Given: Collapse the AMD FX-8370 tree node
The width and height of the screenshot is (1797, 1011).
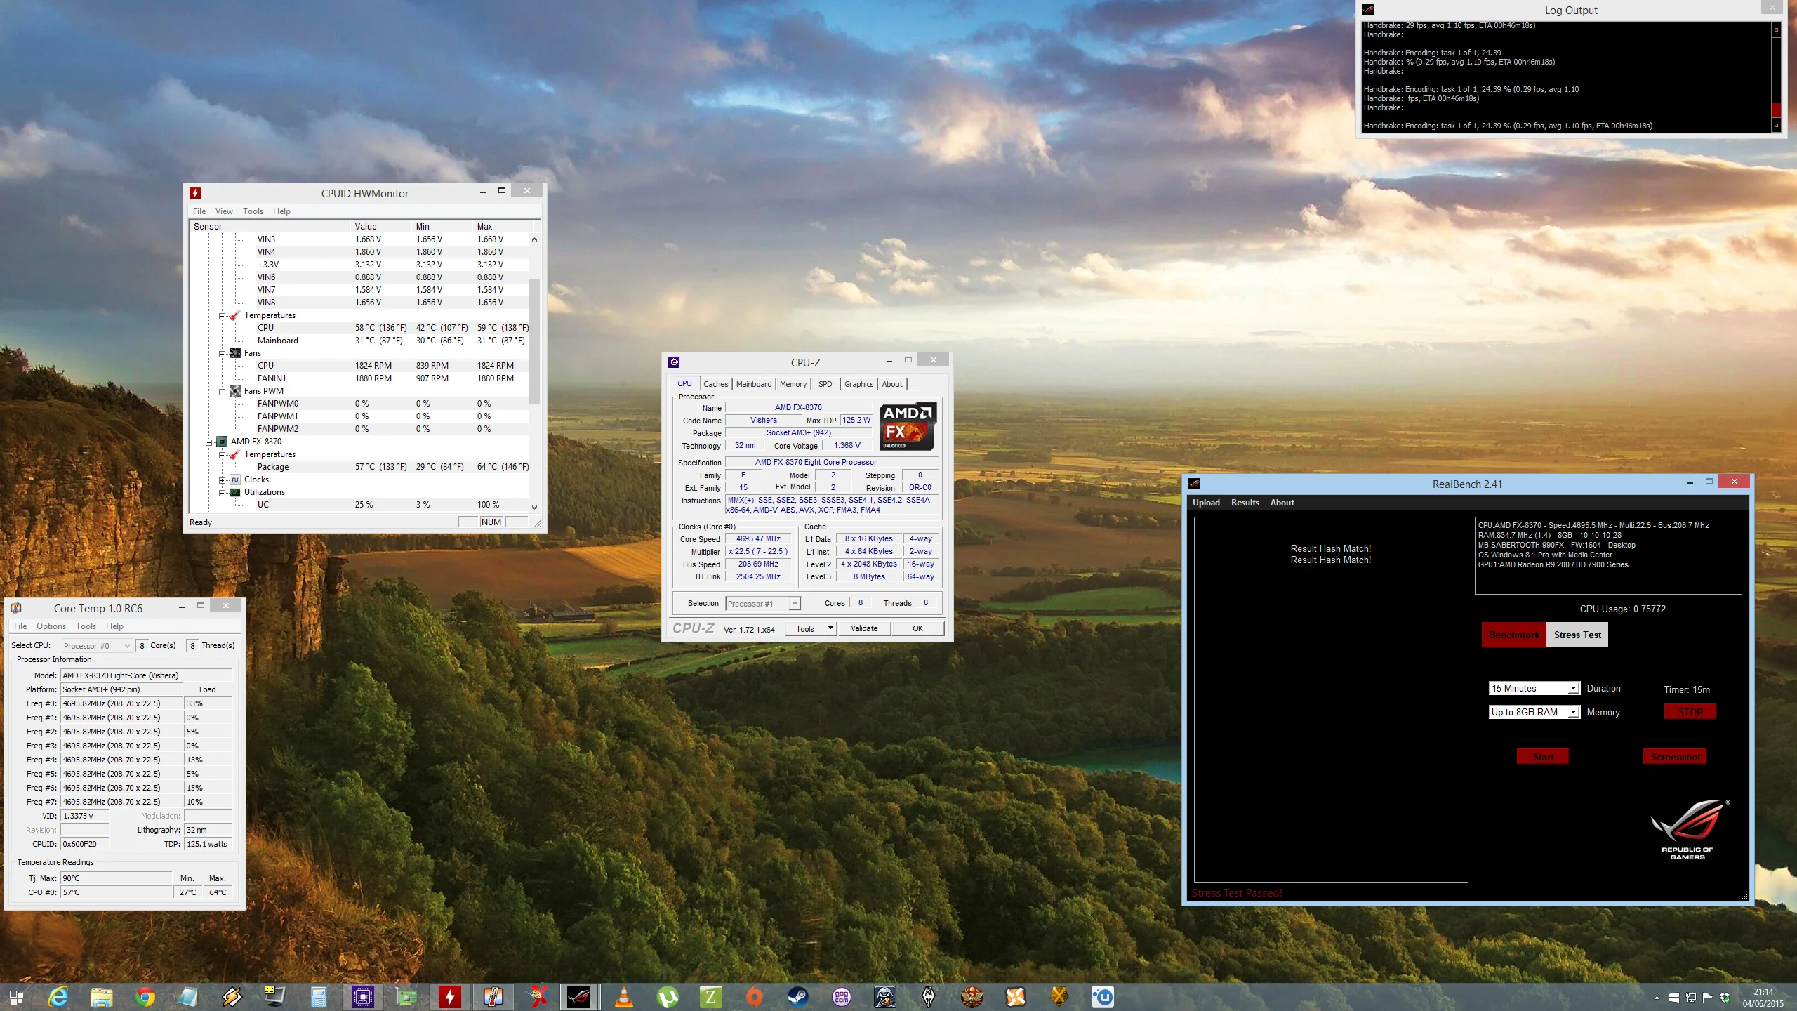Looking at the screenshot, I should (x=208, y=442).
